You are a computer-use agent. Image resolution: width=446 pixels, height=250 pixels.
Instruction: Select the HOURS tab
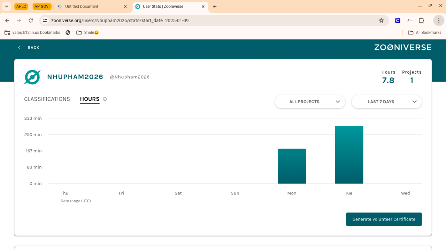[90, 99]
